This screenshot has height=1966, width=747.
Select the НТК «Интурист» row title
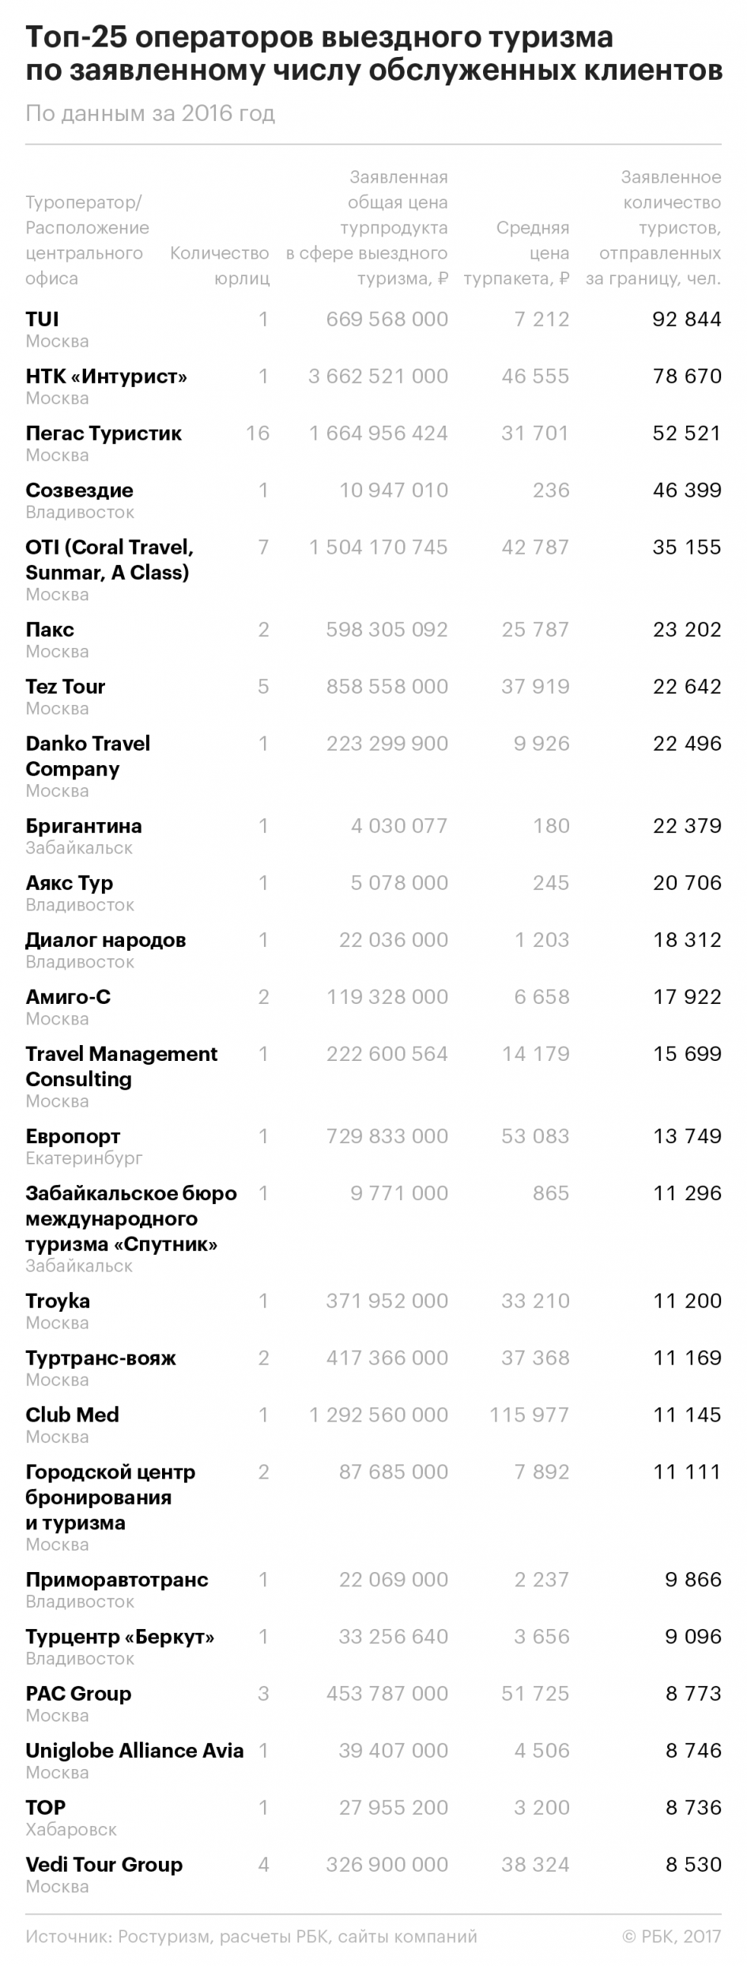(x=106, y=376)
